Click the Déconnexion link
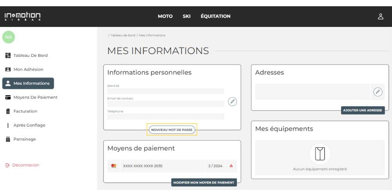This screenshot has width=392, height=196. (26, 165)
